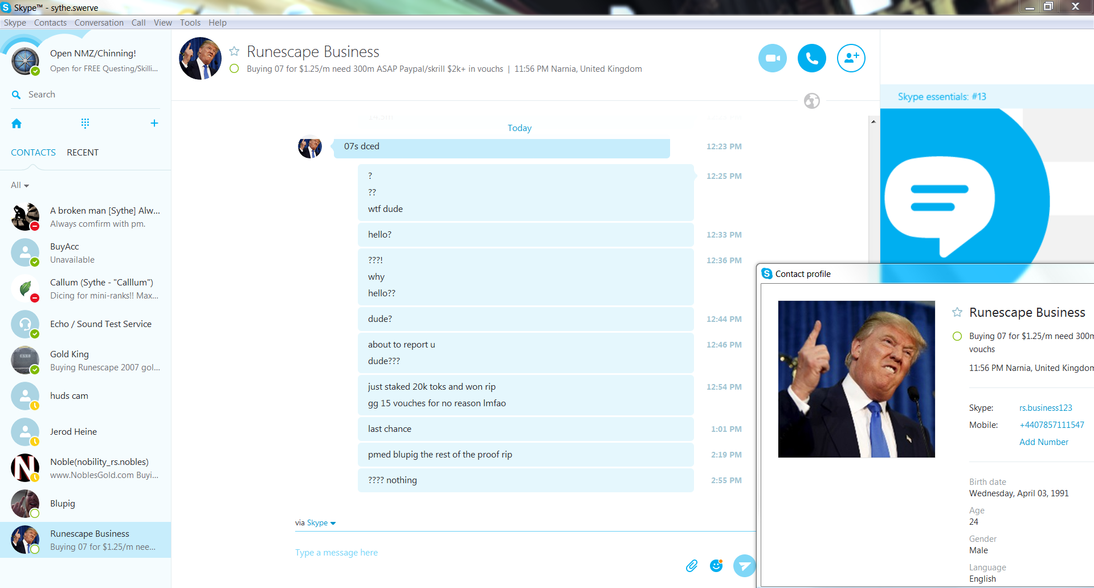
Task: Start a video call with Runescape Business
Action: point(773,58)
